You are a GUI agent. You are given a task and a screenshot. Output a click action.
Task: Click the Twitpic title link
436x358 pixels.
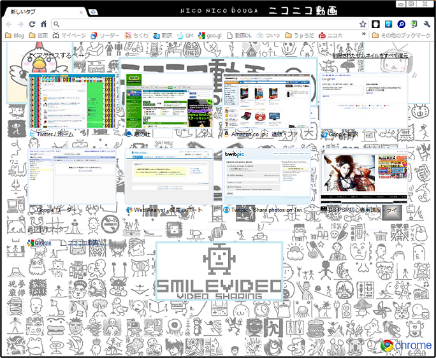[x=268, y=210]
